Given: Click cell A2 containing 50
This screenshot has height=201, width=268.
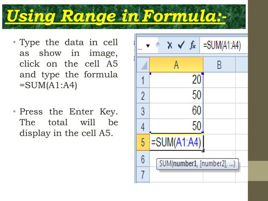Looking at the screenshot, I should tap(176, 95).
